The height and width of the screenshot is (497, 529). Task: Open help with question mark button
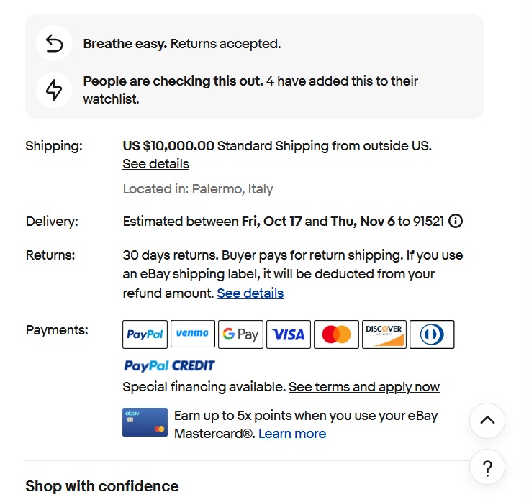pos(487,469)
